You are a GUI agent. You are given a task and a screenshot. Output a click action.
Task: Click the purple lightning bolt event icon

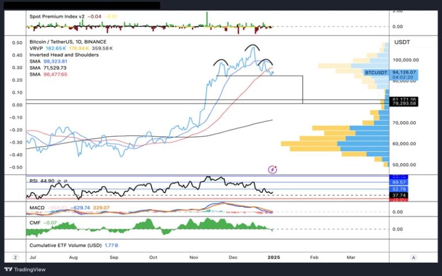coord(273,170)
